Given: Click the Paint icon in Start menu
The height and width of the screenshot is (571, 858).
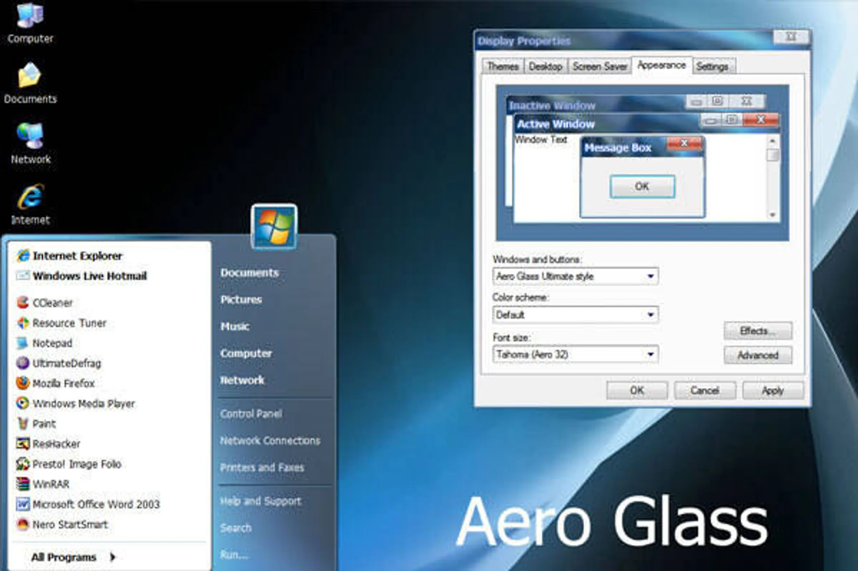Looking at the screenshot, I should point(23,424).
